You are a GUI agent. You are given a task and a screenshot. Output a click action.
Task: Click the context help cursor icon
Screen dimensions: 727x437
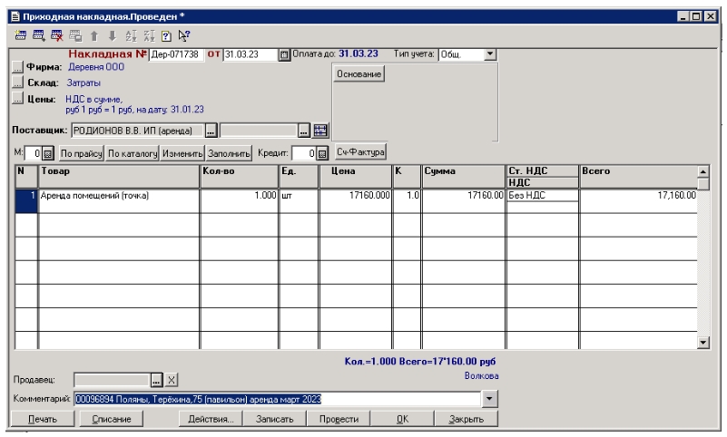[184, 35]
